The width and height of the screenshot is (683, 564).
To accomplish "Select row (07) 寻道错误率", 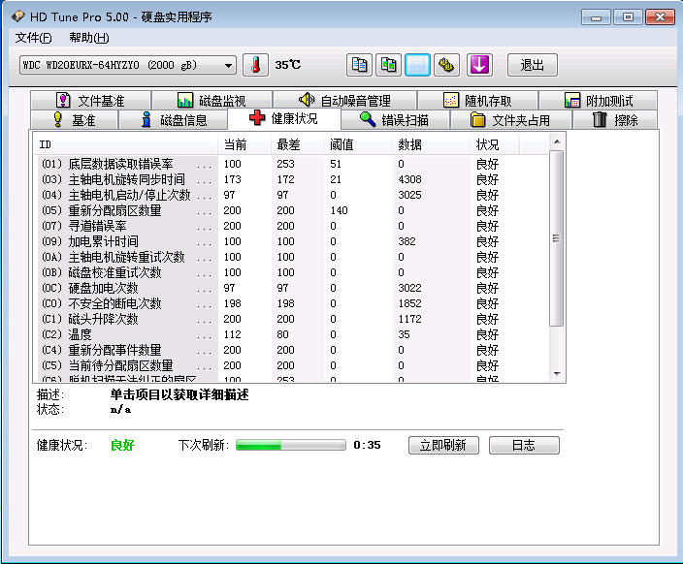I will click(x=291, y=226).
